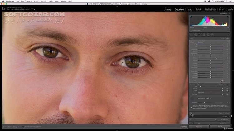The height and width of the screenshot is (131, 234).
Task: Open the Notification Center menu bar icon
Action: click(231, 1)
